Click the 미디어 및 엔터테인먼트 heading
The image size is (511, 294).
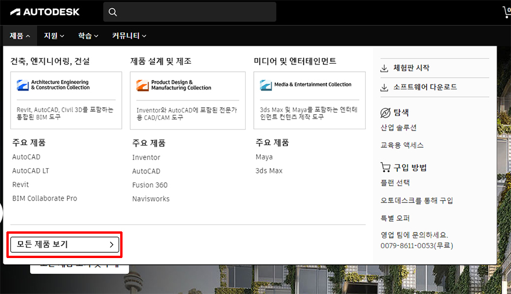pos(295,61)
